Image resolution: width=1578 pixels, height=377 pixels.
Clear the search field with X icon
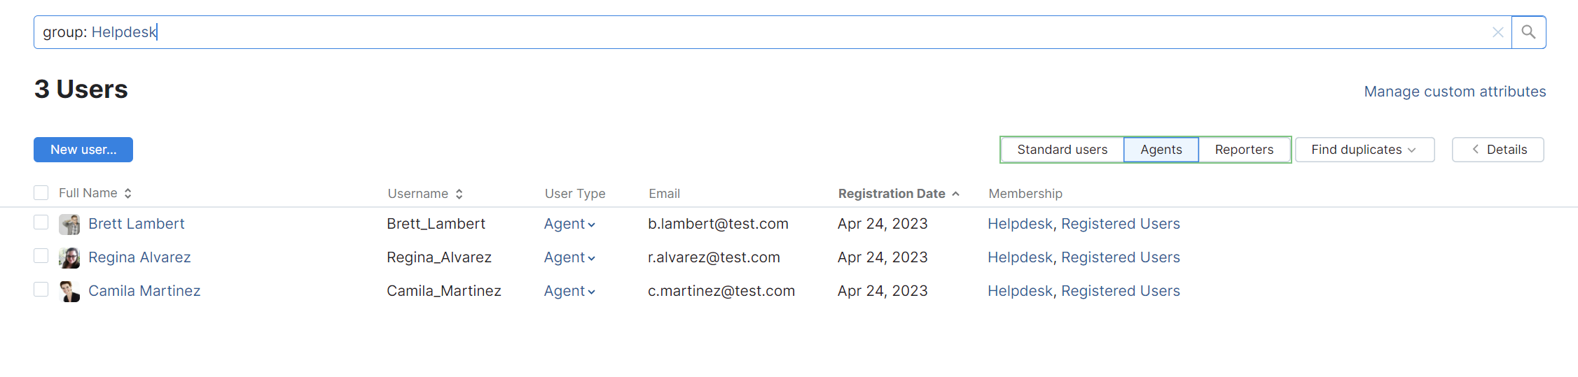tap(1497, 32)
